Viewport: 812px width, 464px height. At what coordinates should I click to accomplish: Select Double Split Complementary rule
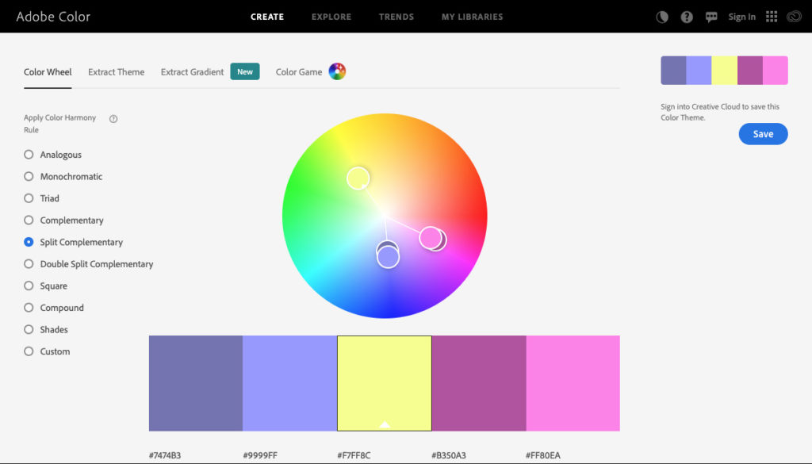(x=28, y=263)
